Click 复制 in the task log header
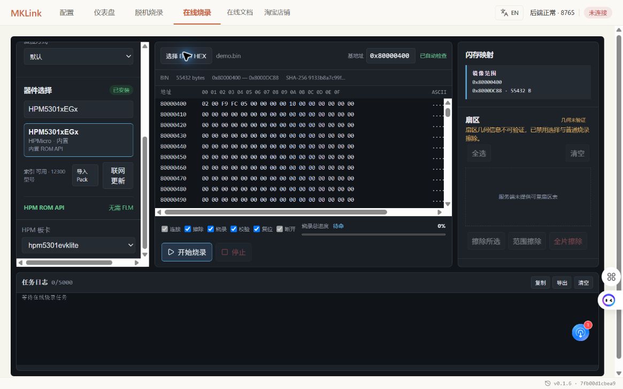623x389 pixels. tap(540, 283)
